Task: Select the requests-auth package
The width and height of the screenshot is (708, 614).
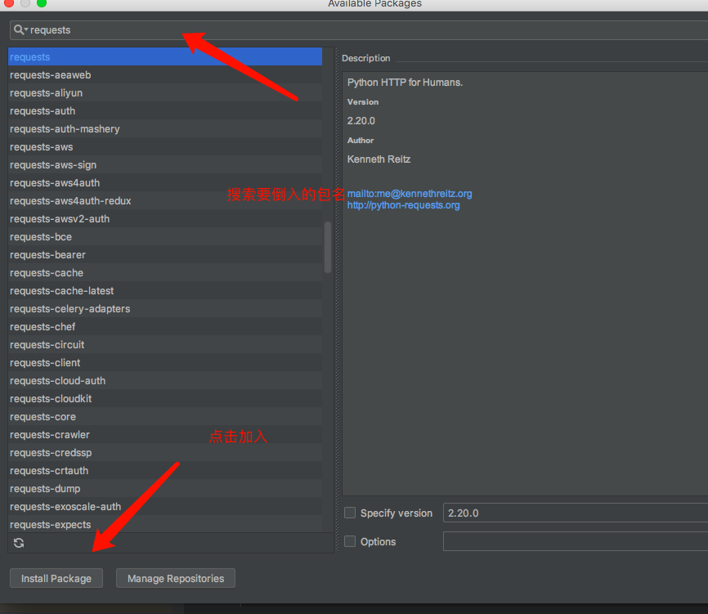Action: pyautogui.click(x=165, y=111)
